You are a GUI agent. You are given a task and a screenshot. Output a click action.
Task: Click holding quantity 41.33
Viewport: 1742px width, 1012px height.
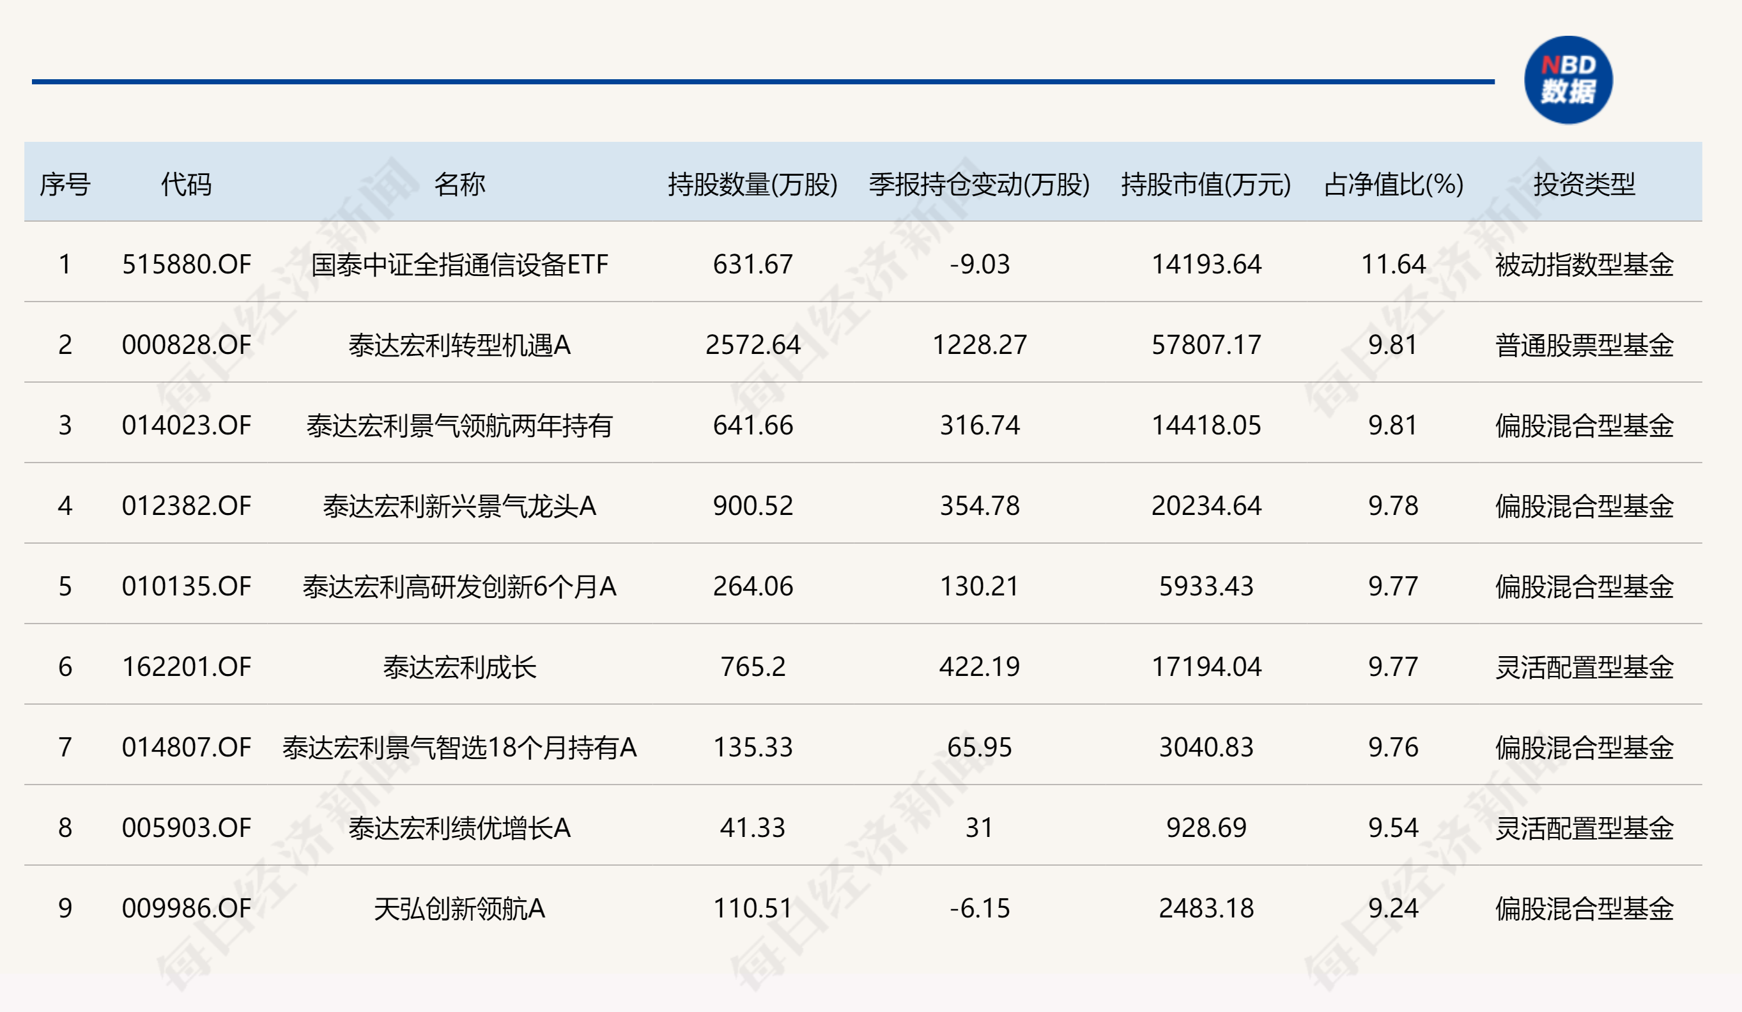[753, 828]
